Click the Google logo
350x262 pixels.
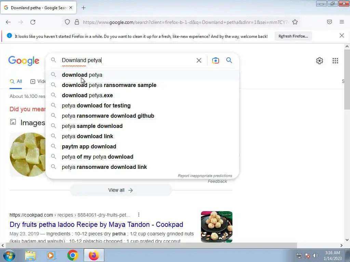coord(24,61)
